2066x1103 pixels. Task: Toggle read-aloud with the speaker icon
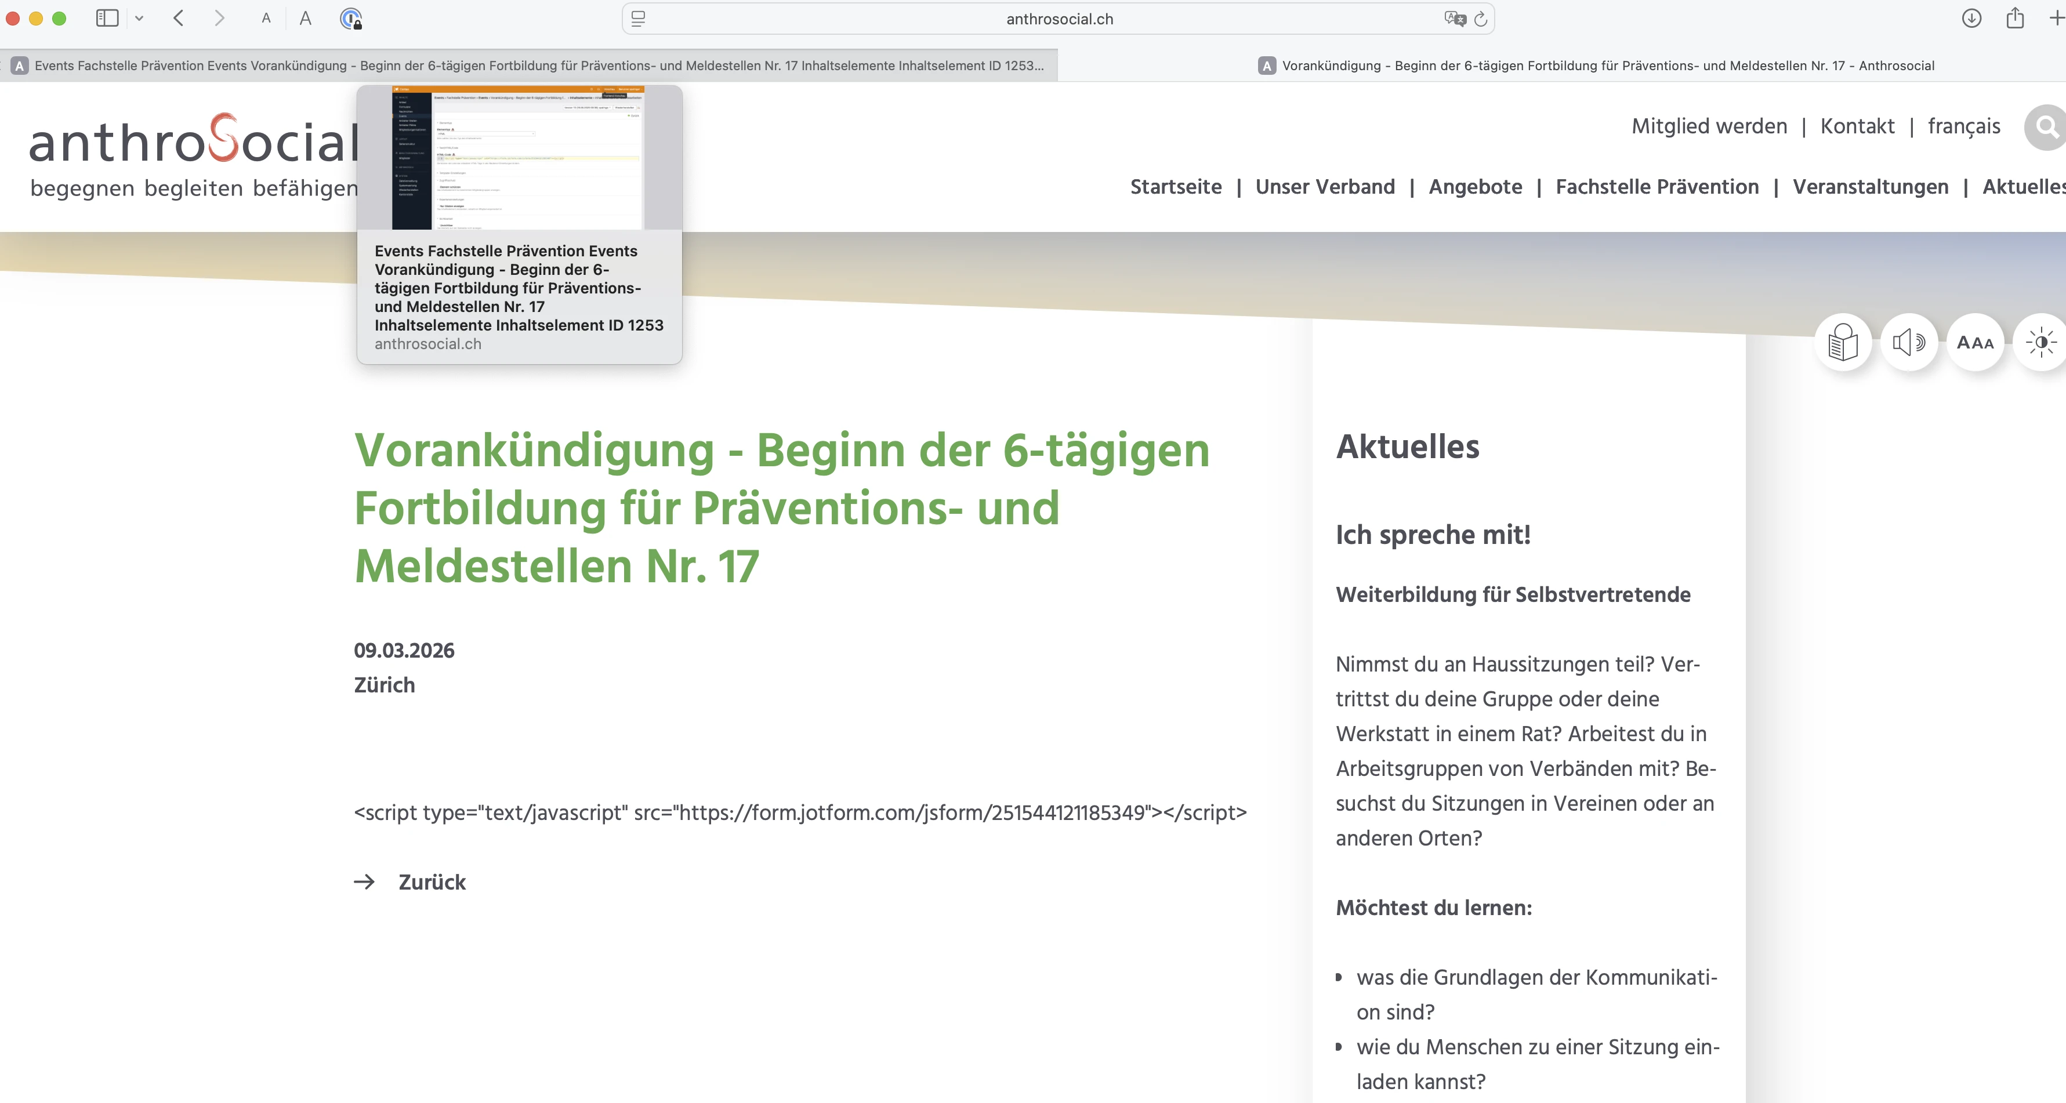coord(1909,342)
